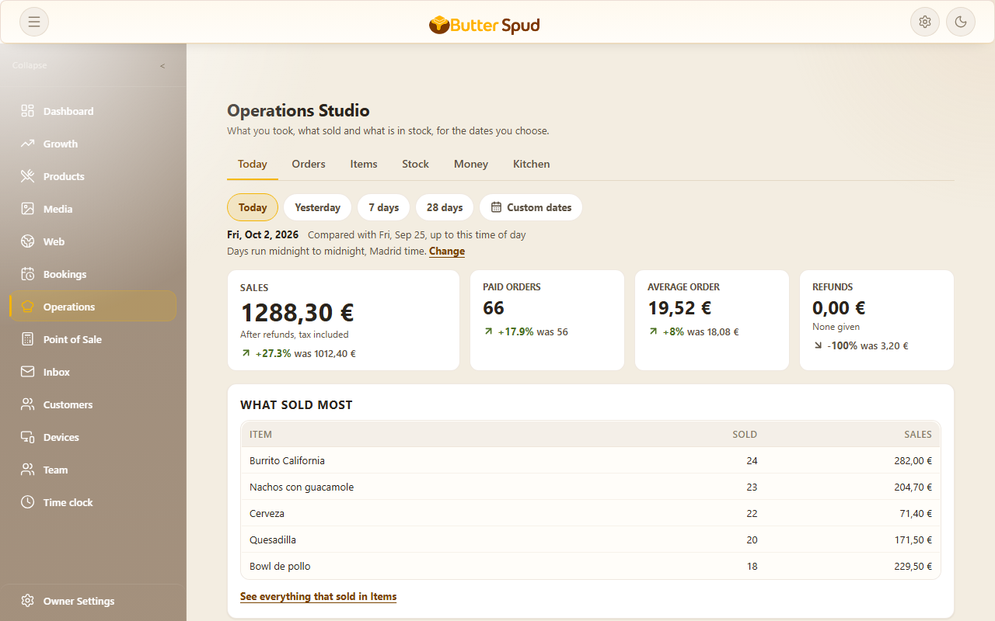Image resolution: width=995 pixels, height=621 pixels.
Task: Open Growth section label
Action: 61,144
